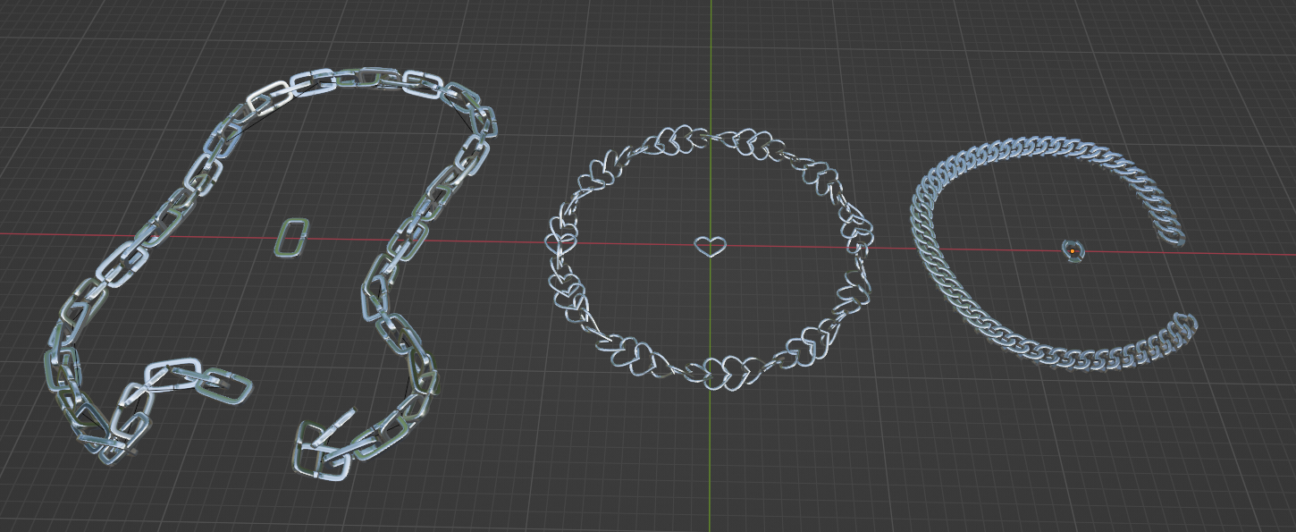
Task: Select a link at the top of the heart chain
Action: 706,134
